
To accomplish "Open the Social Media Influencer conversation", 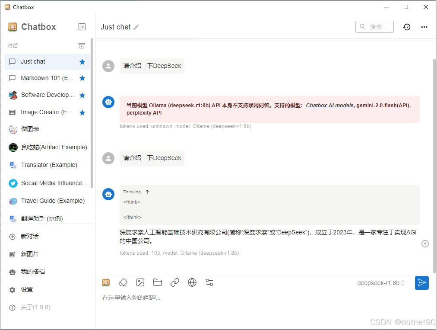I will [47, 183].
